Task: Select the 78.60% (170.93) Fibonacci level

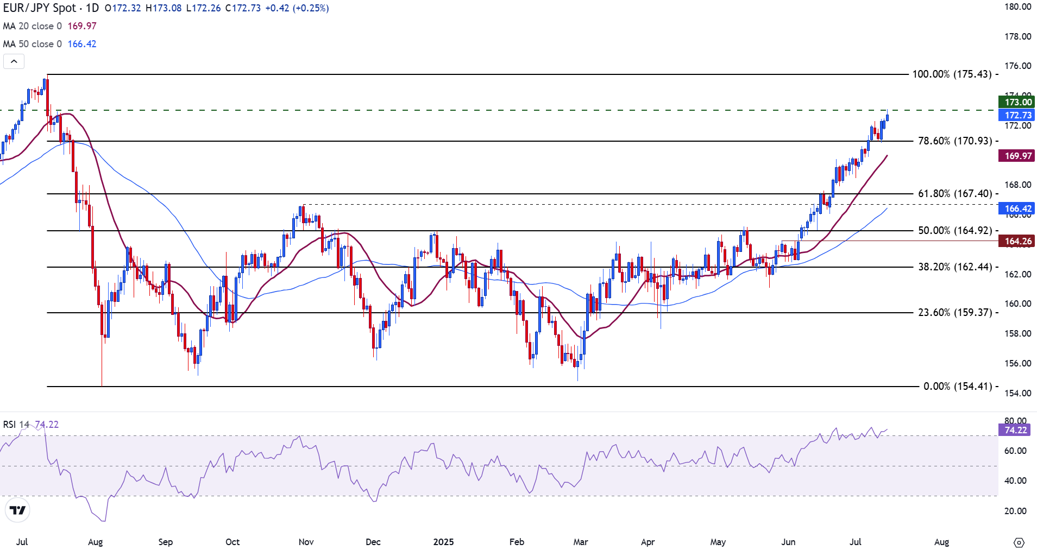Action: click(954, 141)
